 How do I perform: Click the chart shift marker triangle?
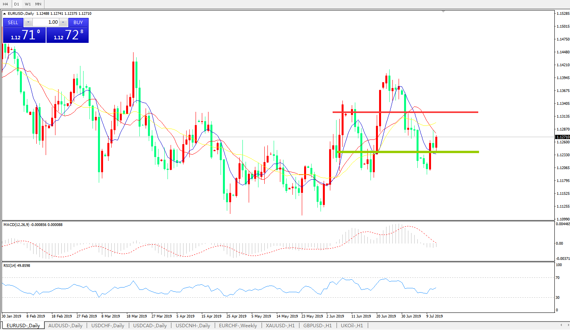(x=443, y=12)
